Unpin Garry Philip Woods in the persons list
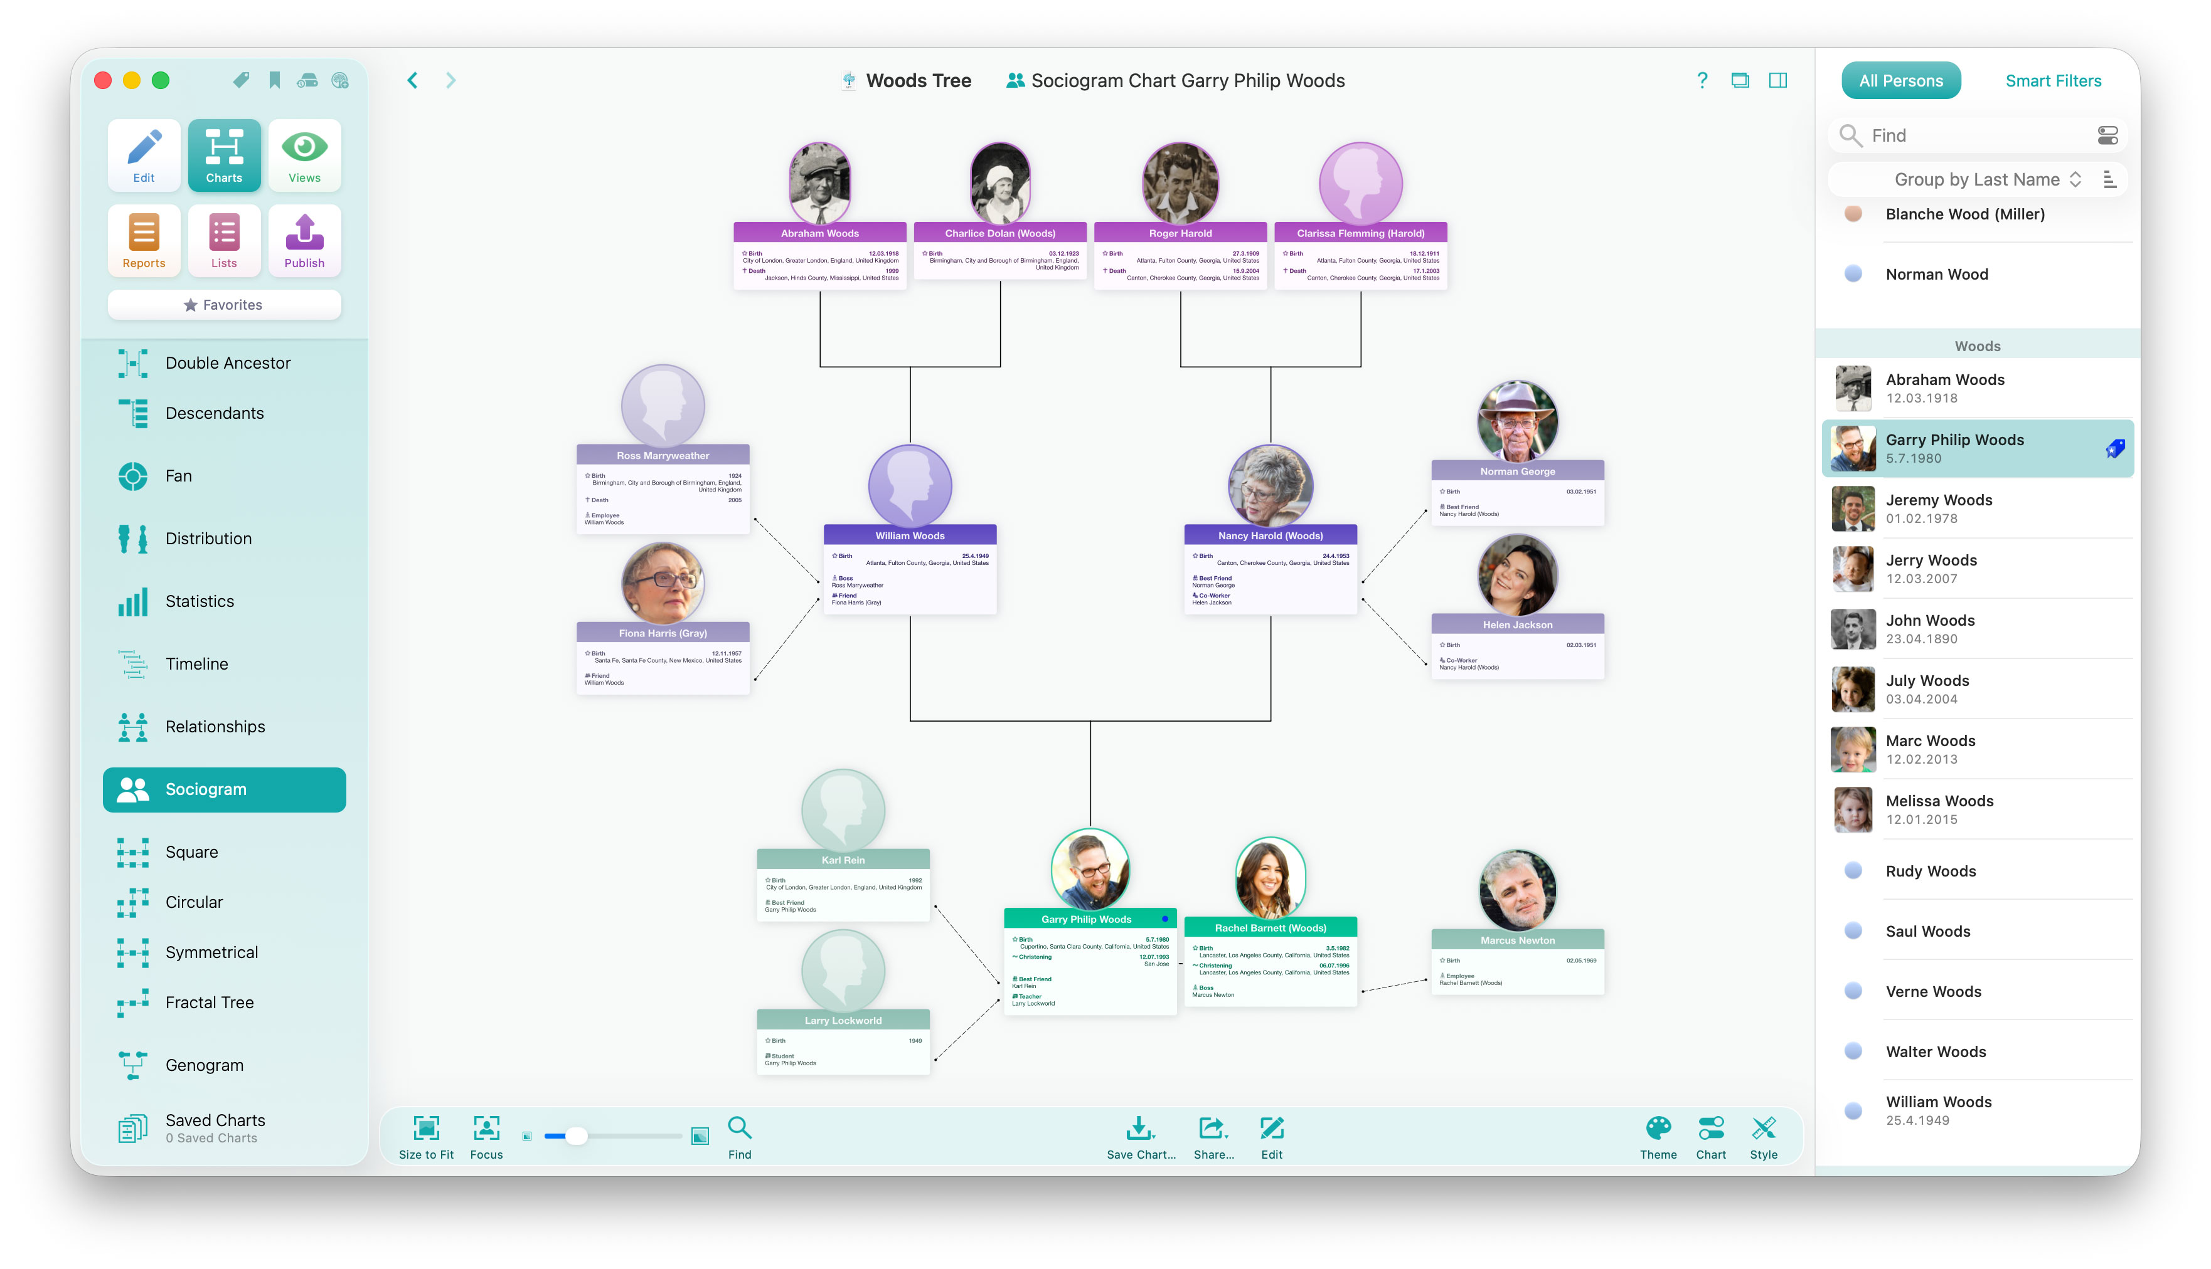This screenshot has width=2211, height=1269. (2114, 447)
